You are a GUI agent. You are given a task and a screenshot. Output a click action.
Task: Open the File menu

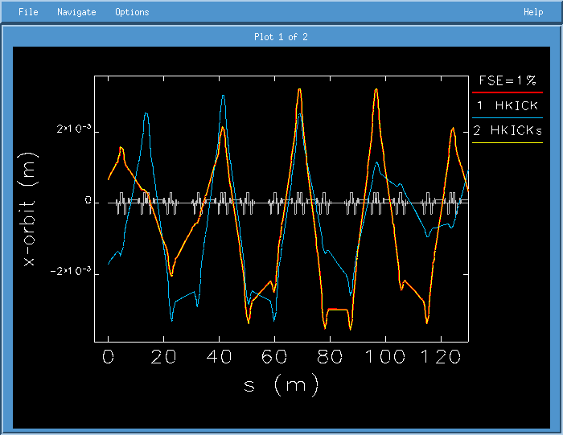(27, 12)
